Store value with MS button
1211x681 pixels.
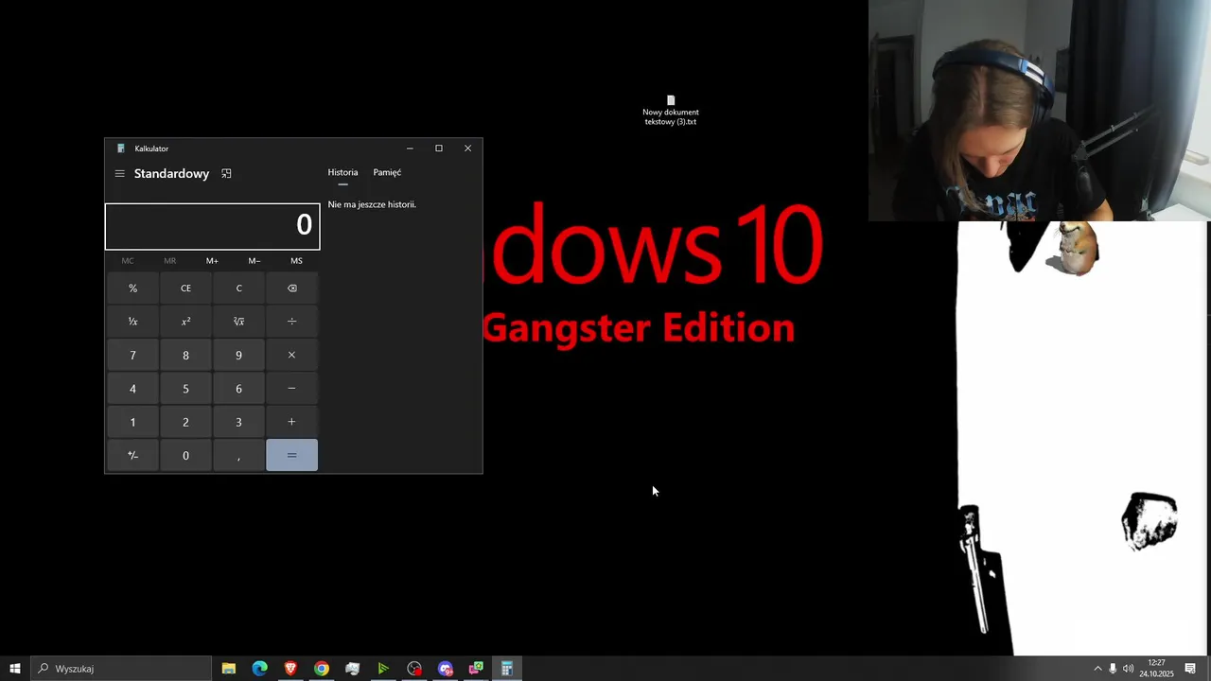click(296, 261)
